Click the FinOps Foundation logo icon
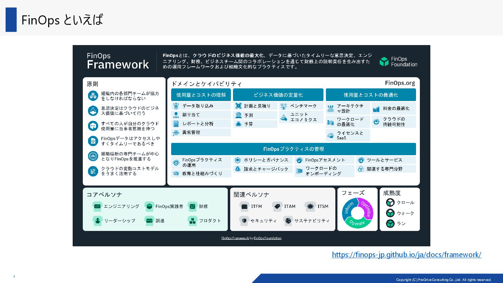Viewport: 503px width, 283px height. (384, 61)
